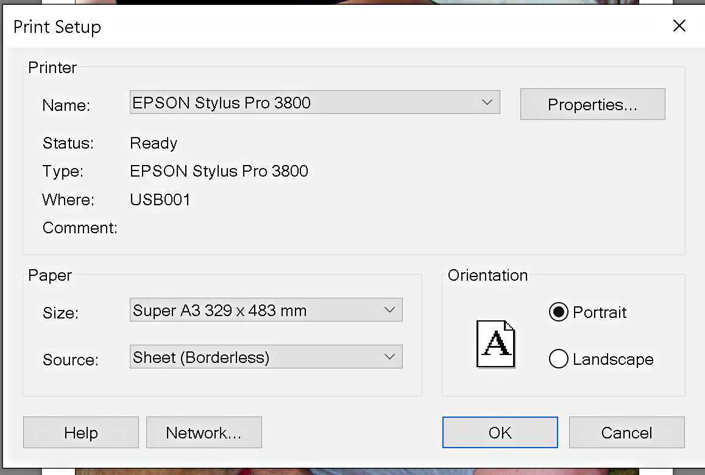Click the Comment label

coord(80,228)
